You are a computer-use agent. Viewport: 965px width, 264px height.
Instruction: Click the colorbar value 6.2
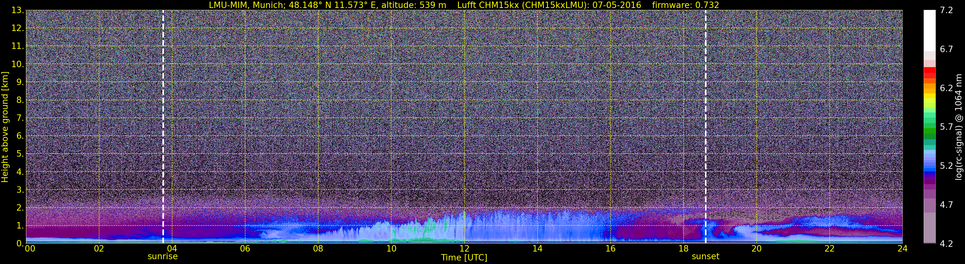coord(946,88)
